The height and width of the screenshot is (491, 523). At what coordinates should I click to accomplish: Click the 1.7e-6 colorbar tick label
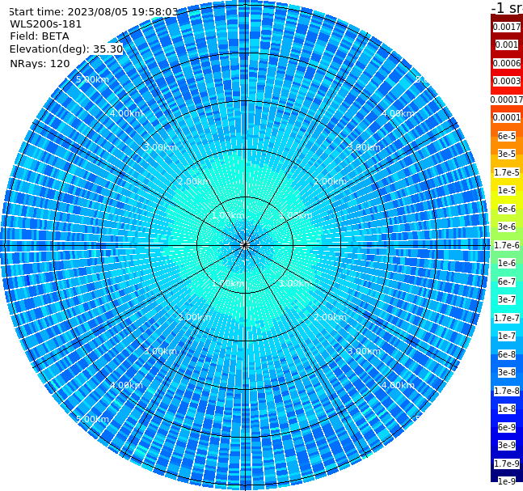point(507,245)
